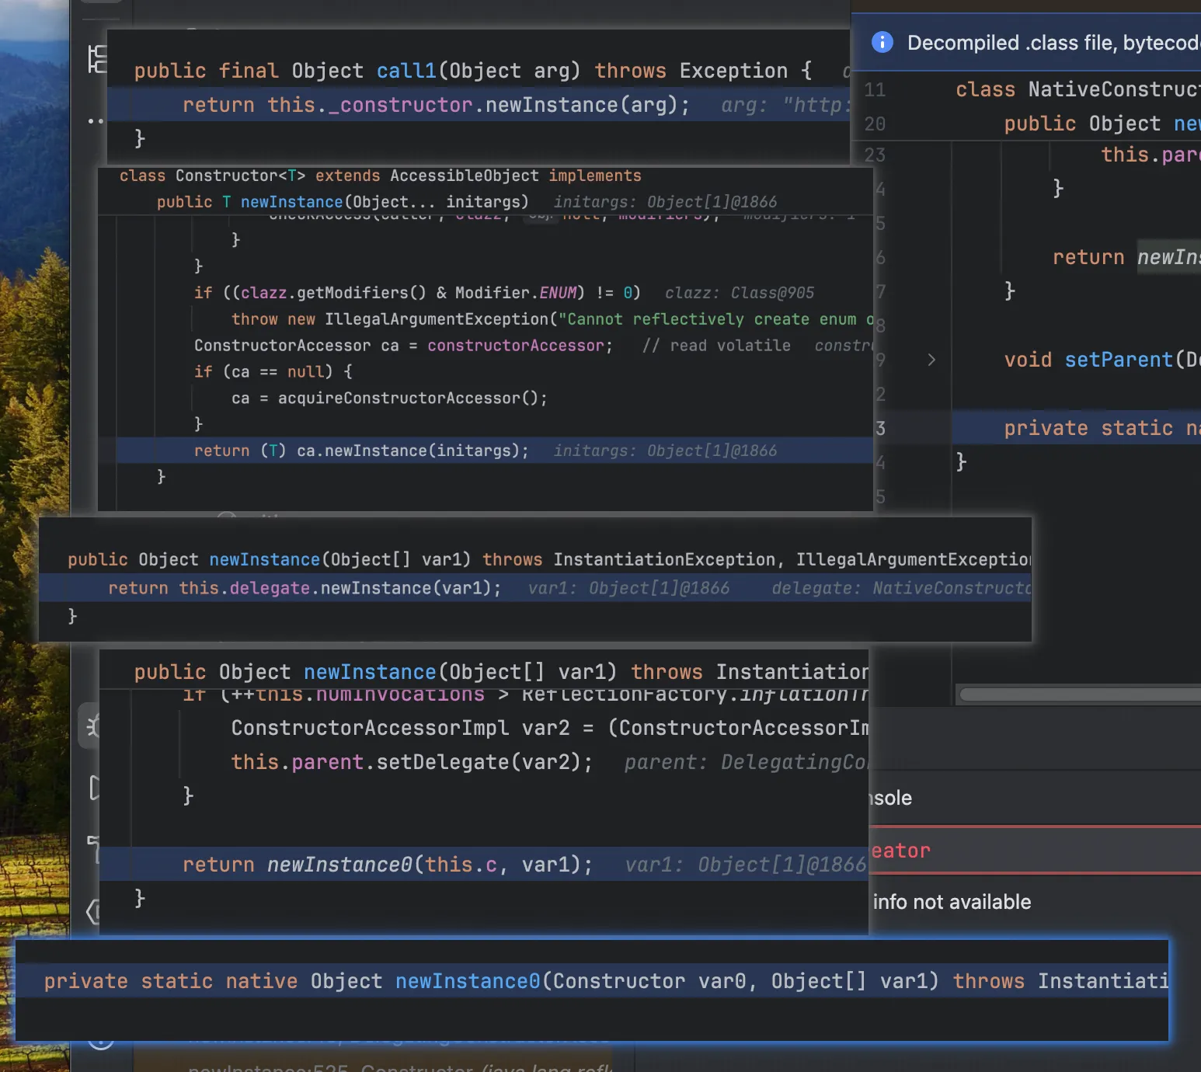
Task: Click the highlighted return ca.newInstance line
Action: pyautogui.click(x=361, y=451)
